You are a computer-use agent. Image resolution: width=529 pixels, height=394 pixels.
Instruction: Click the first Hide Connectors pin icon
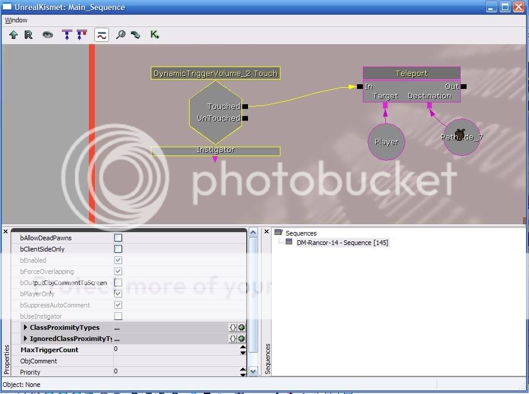coord(66,35)
